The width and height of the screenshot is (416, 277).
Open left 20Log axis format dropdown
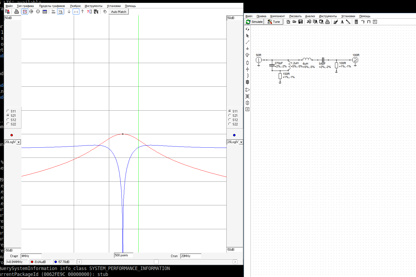[19, 142]
